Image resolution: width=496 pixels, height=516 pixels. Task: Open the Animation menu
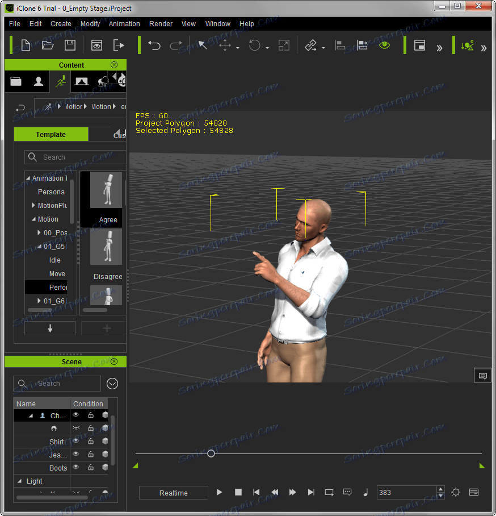click(124, 24)
